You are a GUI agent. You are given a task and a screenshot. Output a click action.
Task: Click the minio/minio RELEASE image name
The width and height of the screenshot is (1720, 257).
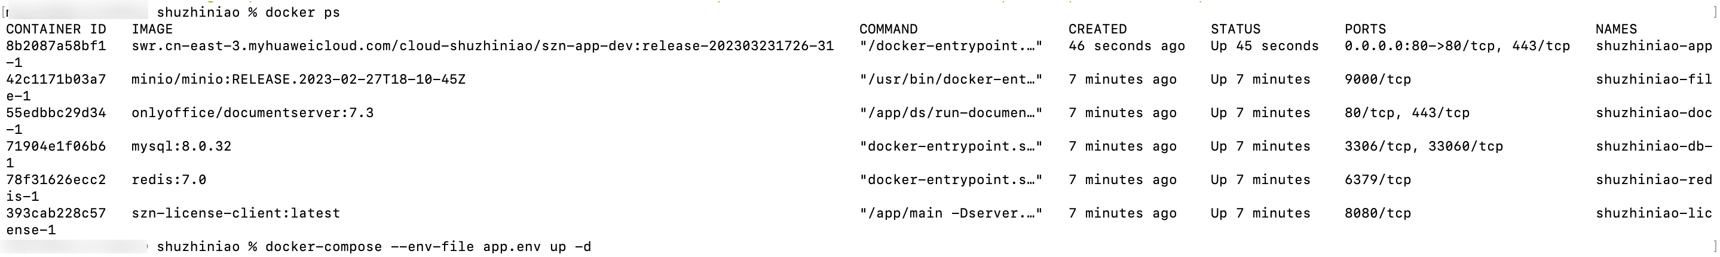coord(298,79)
